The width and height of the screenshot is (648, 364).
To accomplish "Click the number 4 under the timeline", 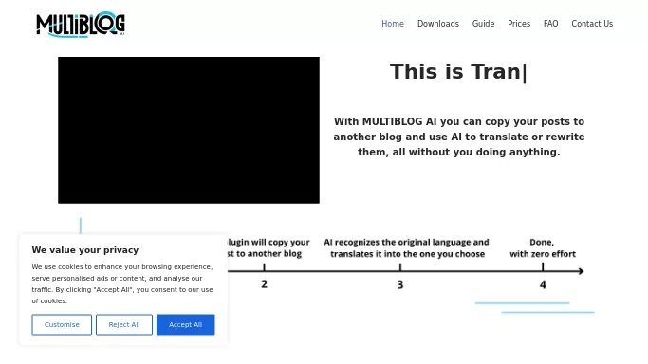I will coord(543,284).
